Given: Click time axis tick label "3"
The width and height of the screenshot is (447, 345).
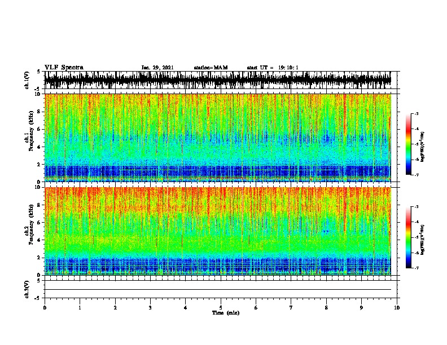Looking at the screenshot, I should click(150, 308).
